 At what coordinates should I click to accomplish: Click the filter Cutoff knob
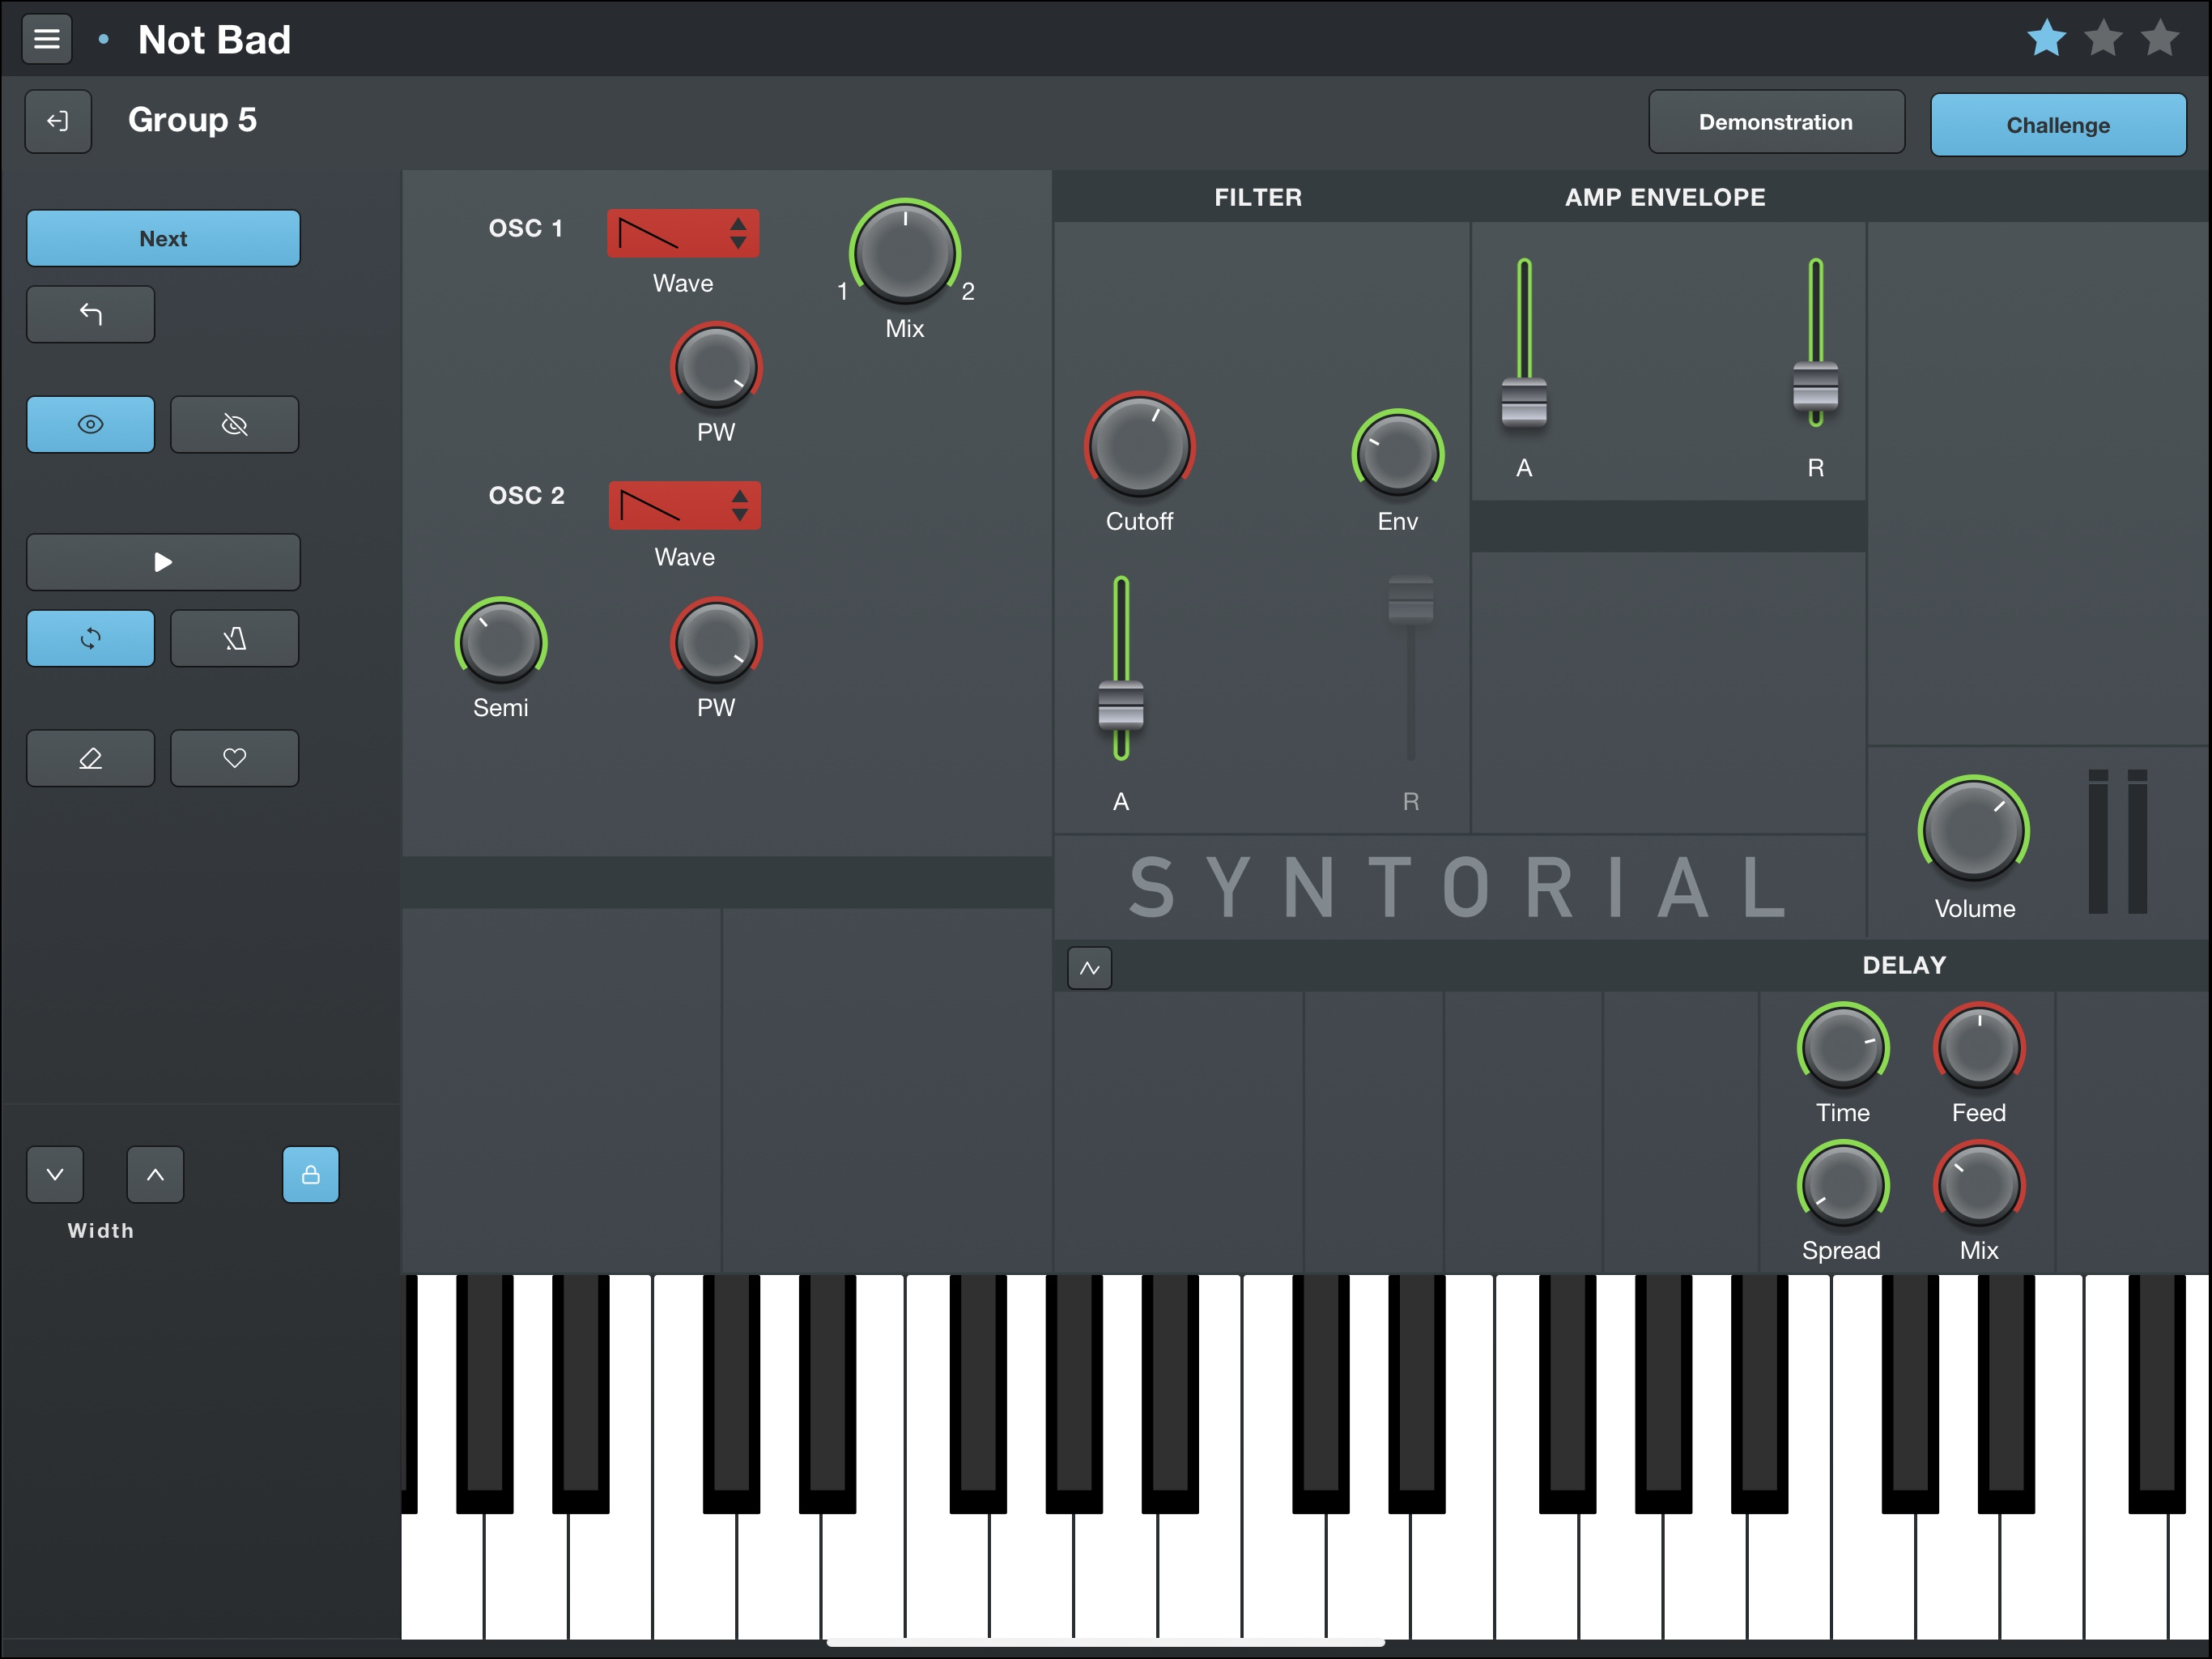pyautogui.click(x=1140, y=446)
